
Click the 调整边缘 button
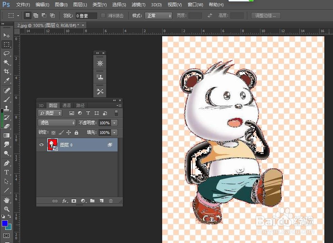tap(266, 16)
